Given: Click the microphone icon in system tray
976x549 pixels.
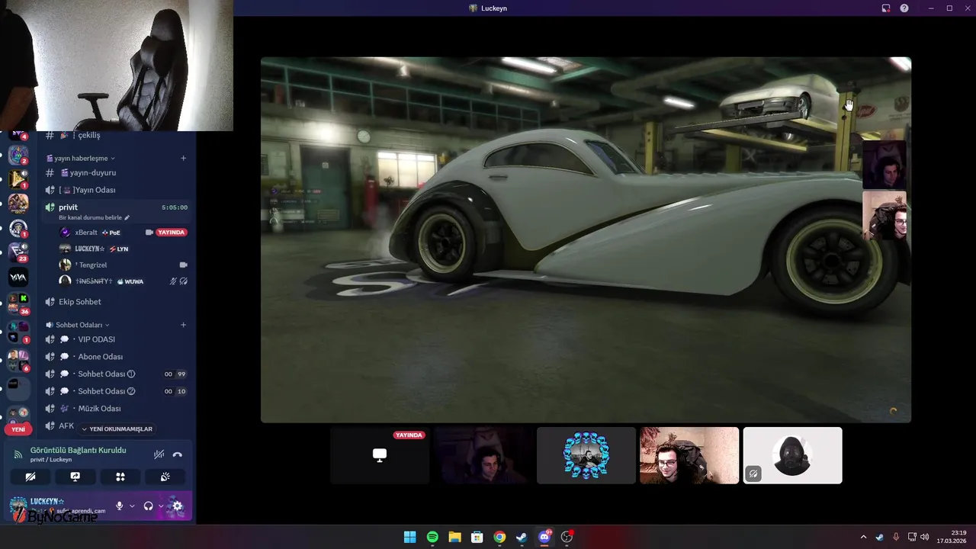Looking at the screenshot, I should click(896, 537).
